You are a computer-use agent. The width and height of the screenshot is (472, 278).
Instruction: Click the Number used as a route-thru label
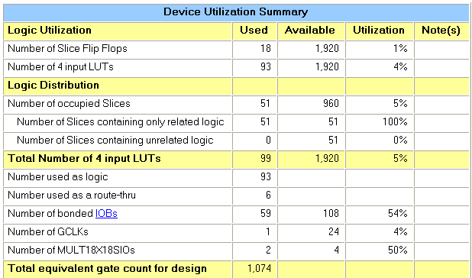point(72,196)
